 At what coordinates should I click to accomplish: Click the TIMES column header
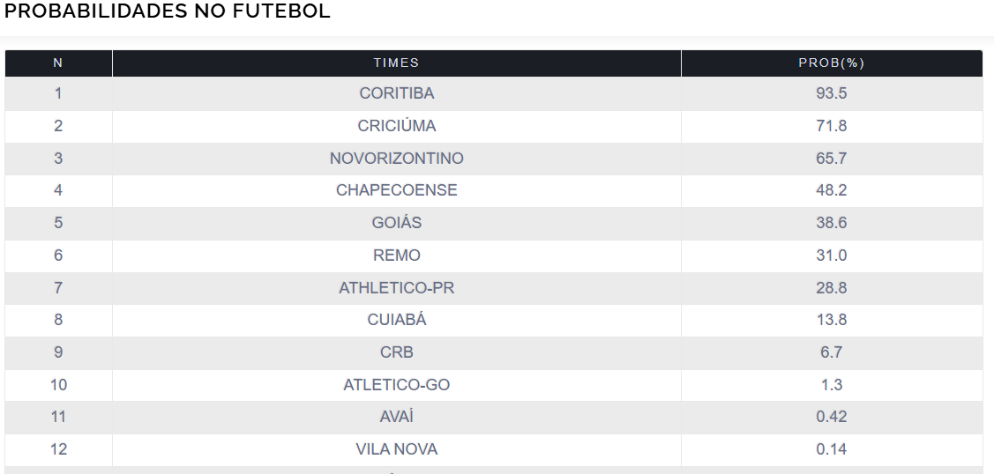[x=396, y=63]
